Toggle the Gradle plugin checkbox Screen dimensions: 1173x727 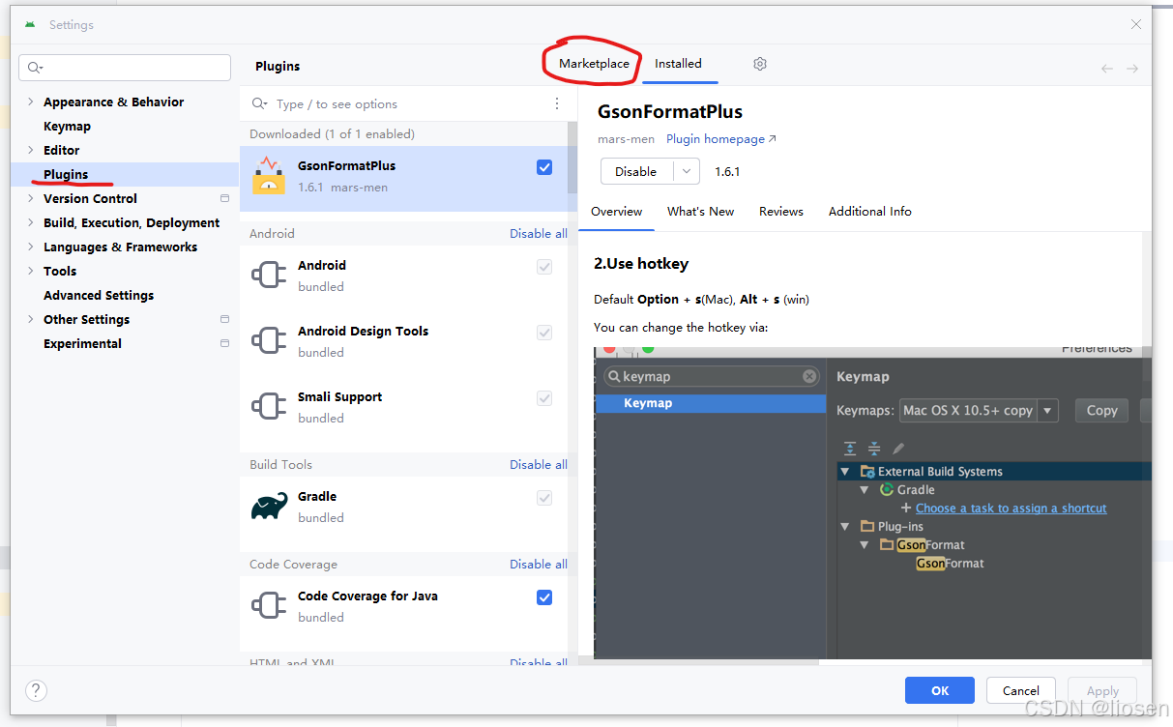pos(544,498)
